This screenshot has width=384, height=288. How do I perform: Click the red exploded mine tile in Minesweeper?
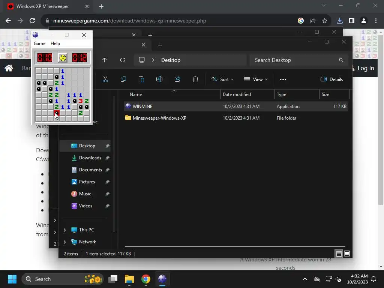57,113
